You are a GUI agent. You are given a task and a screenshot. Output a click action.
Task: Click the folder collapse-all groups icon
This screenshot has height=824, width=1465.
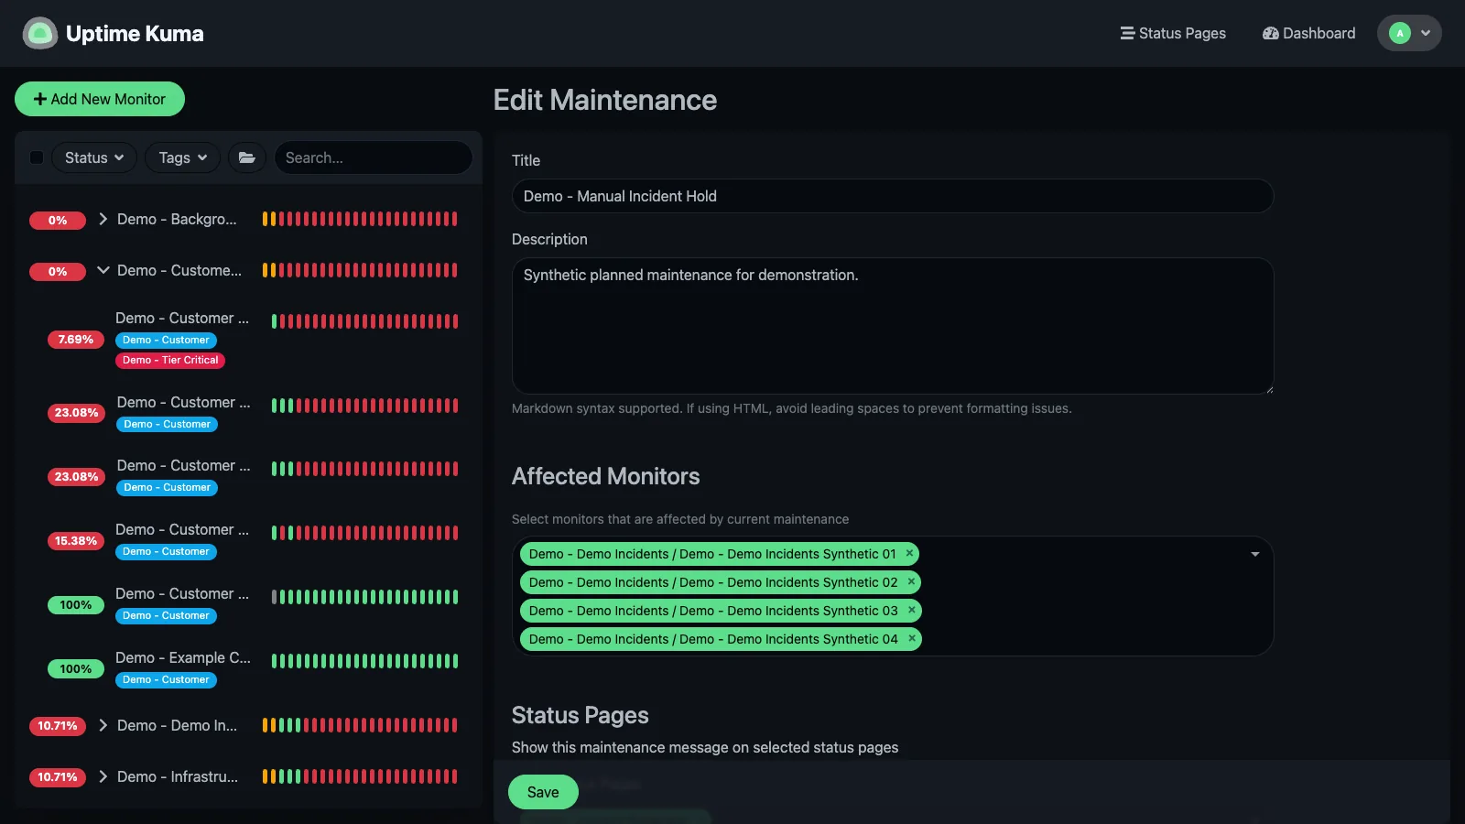[247, 157]
